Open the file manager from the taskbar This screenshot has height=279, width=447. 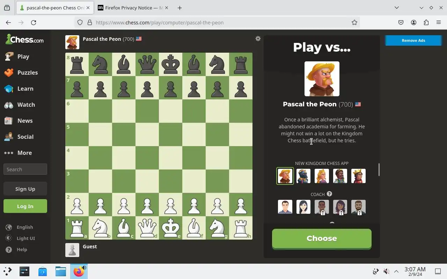(x=60, y=271)
